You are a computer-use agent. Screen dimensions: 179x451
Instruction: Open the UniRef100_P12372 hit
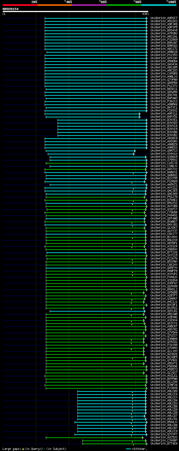(x=164, y=86)
